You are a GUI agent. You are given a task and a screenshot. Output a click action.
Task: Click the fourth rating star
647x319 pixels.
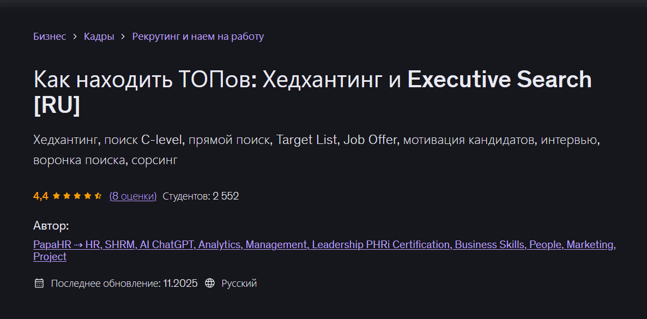(87, 195)
